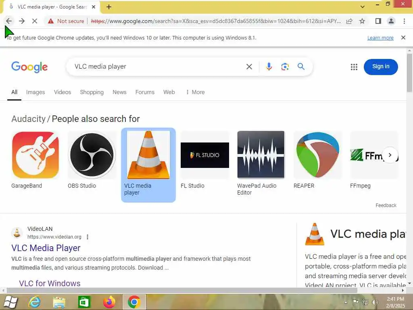Stop loading the page
This screenshot has width=413, height=310.
(35, 21)
